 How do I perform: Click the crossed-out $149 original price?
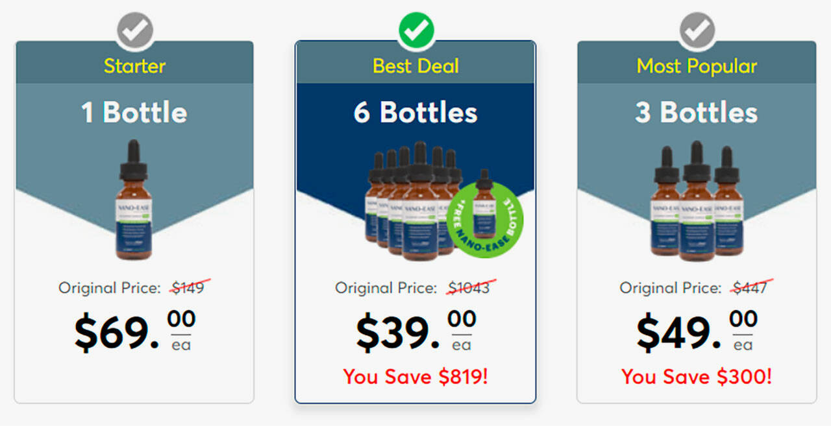tap(188, 287)
